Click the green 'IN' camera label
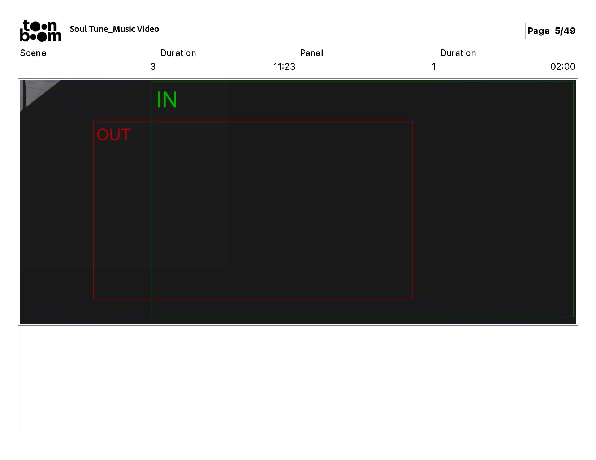The image size is (596, 460). pyautogui.click(x=167, y=100)
